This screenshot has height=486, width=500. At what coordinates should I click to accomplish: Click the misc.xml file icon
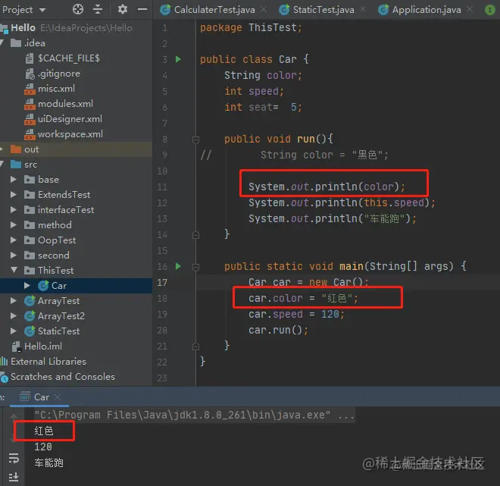(30, 89)
